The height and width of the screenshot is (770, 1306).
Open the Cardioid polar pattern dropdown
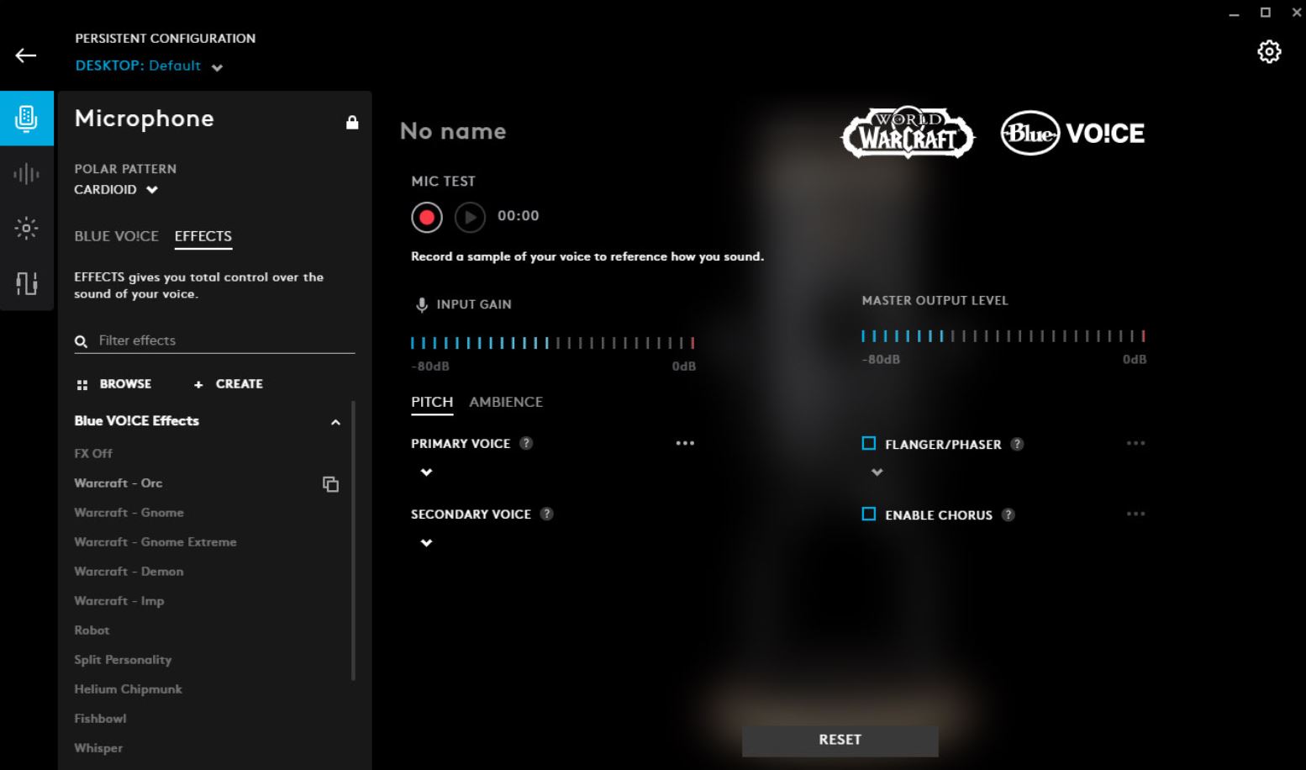tap(116, 190)
